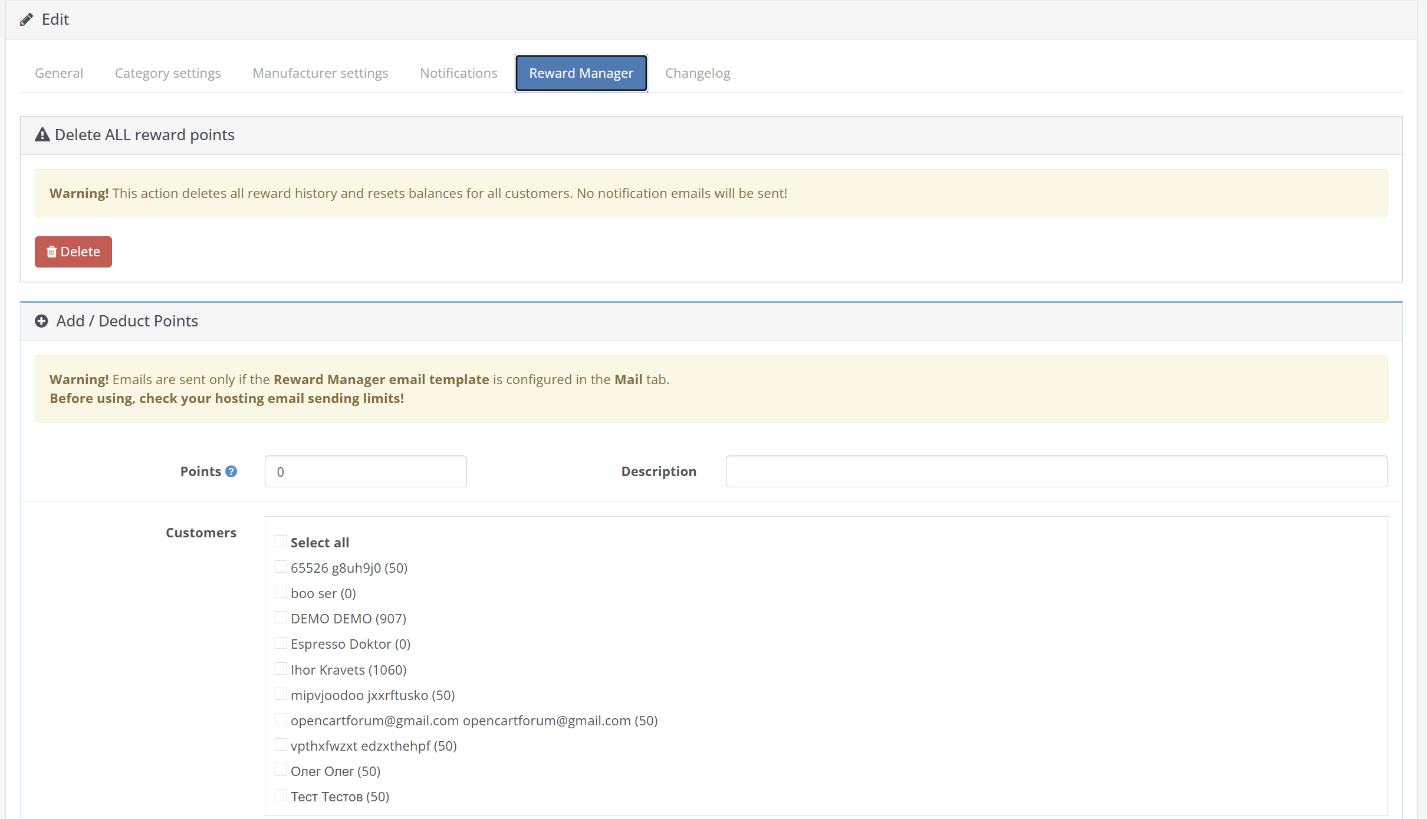Click the Edit pencil icon
Viewport: 1427px width, 819px height.
tap(26, 20)
